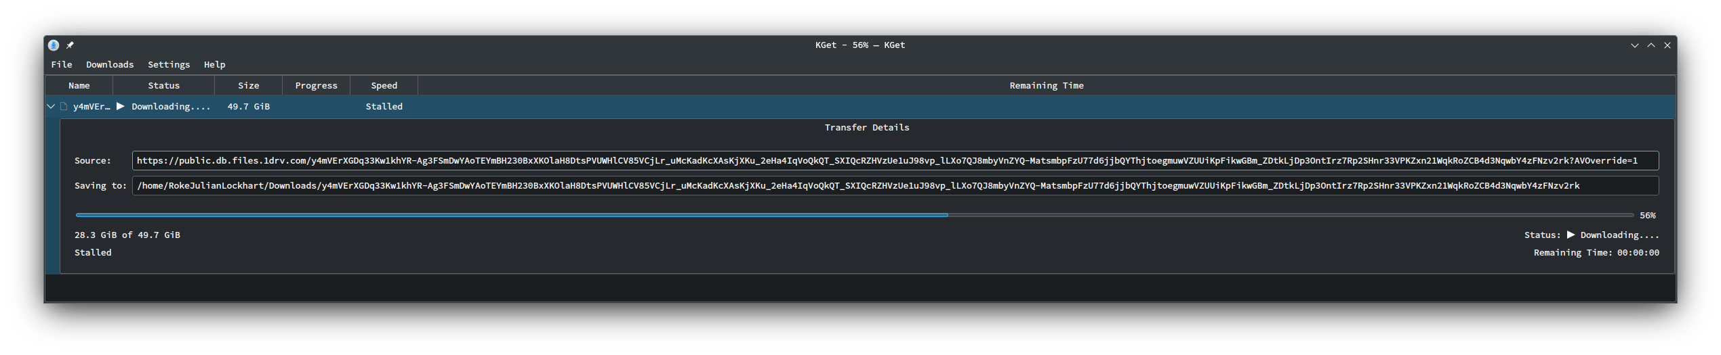Close the KGet window

[x=1667, y=45]
